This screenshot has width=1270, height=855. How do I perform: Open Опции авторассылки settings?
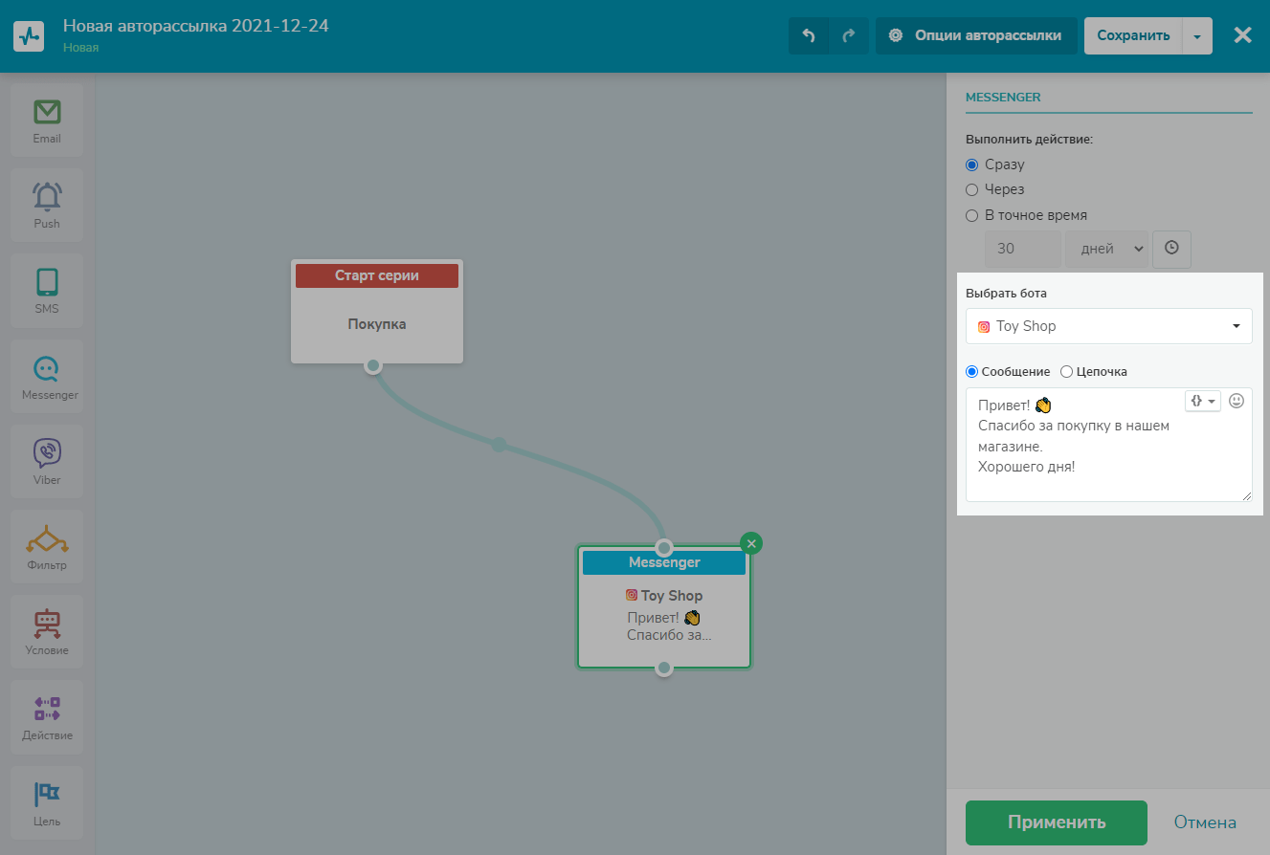976,35
